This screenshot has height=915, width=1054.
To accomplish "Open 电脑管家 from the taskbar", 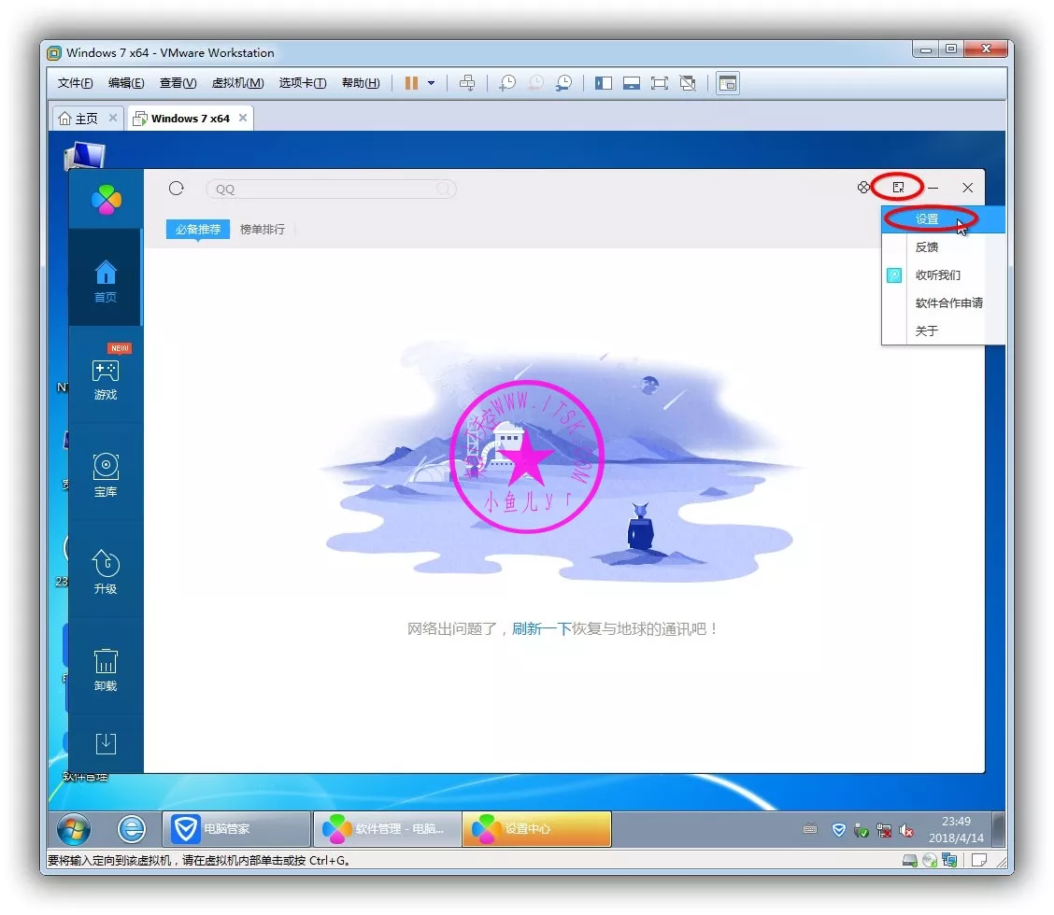I will (236, 828).
